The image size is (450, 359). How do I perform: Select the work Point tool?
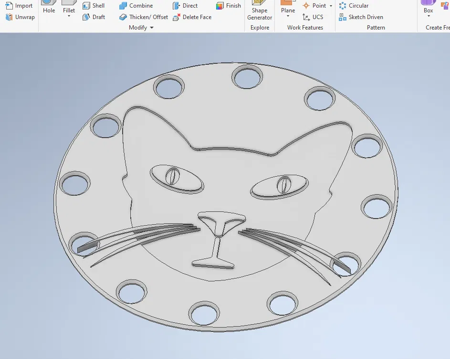click(314, 6)
